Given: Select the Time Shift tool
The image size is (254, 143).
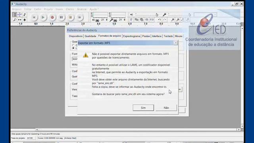Looking at the screenshot, I should [x=19, y=19].
